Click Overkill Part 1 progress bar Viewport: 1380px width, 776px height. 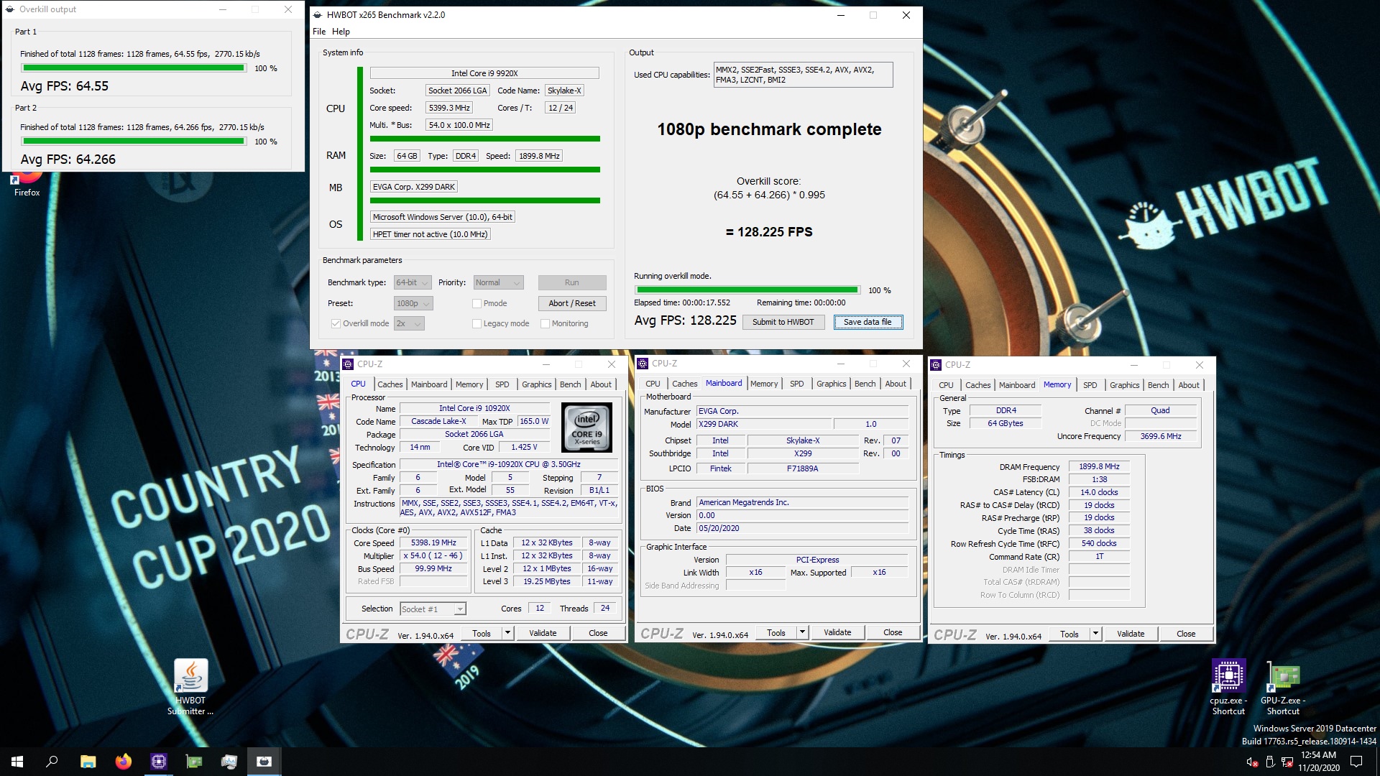(134, 68)
